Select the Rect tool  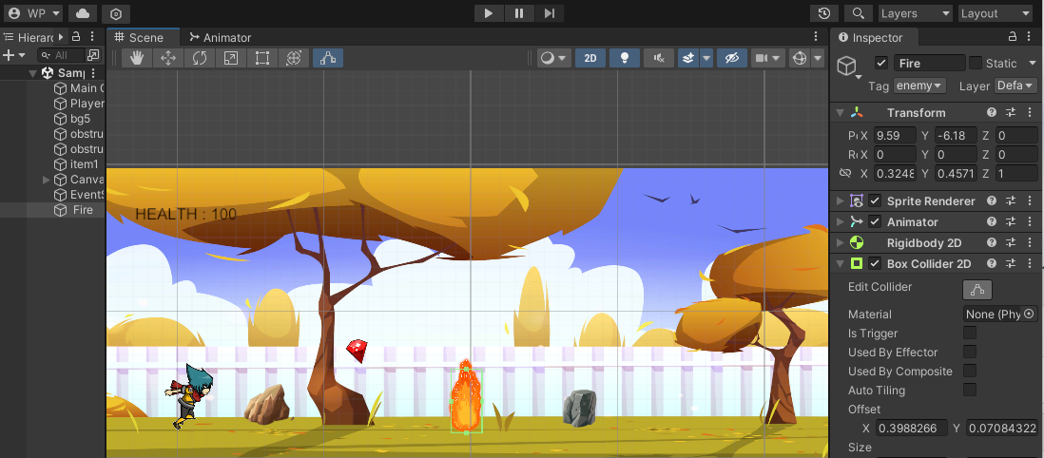point(262,58)
